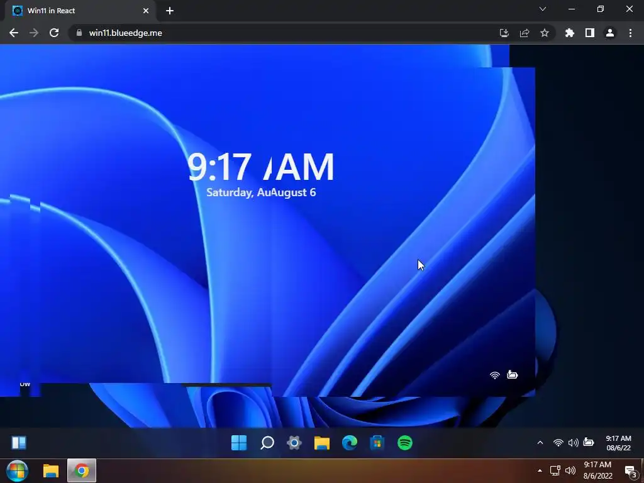Screen dimensions: 644x483
Task: Share this page icon
Action: coord(525,33)
